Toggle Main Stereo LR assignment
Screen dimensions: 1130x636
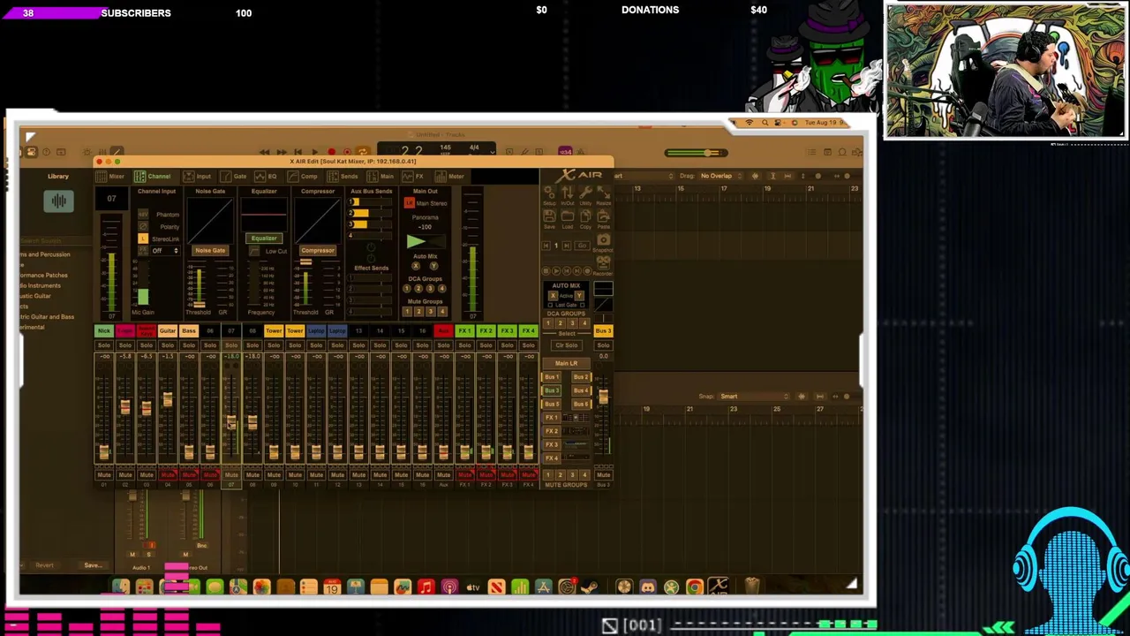coord(409,203)
